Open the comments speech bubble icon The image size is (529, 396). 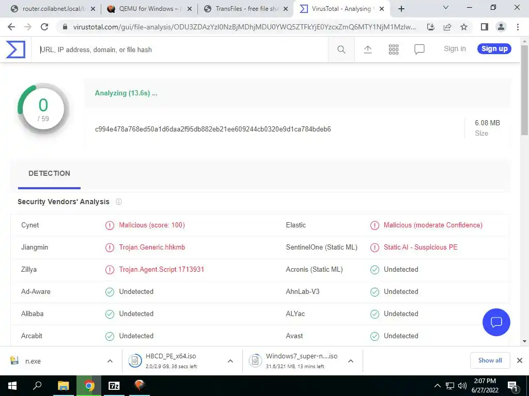[x=419, y=49]
